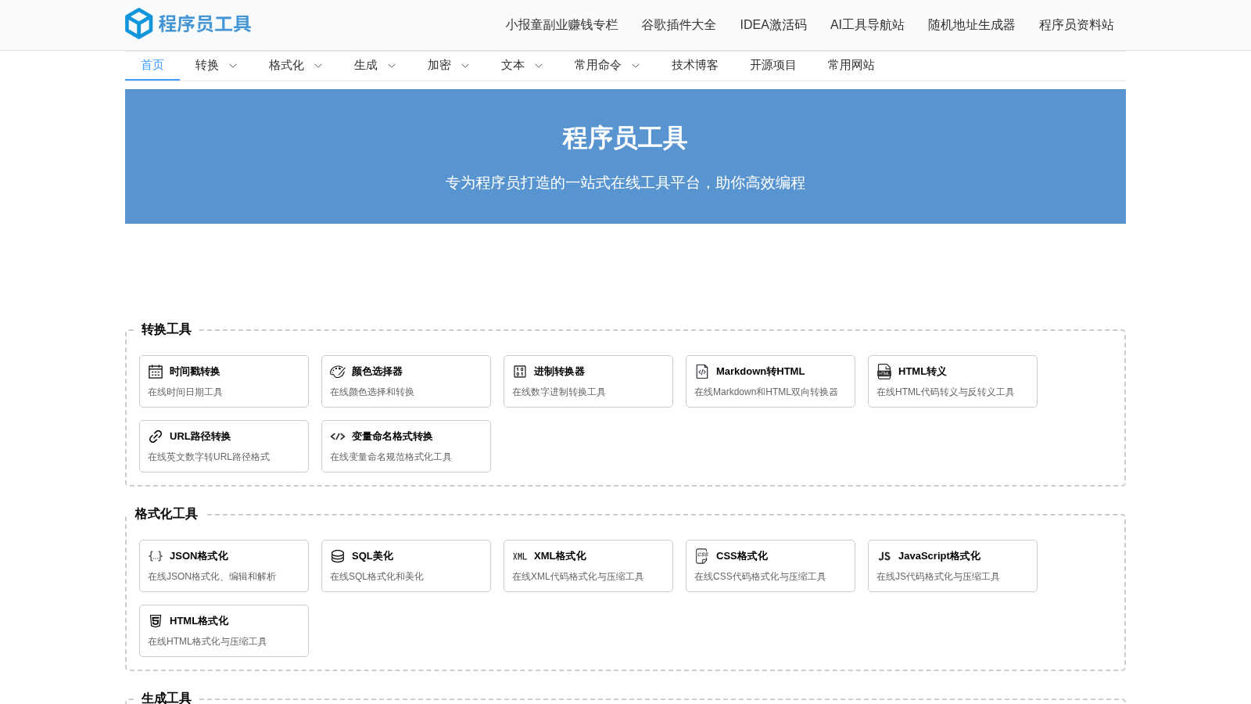Expand the 常用命令 menu chevron
Image resolution: width=1251 pixels, height=704 pixels.
[636, 66]
